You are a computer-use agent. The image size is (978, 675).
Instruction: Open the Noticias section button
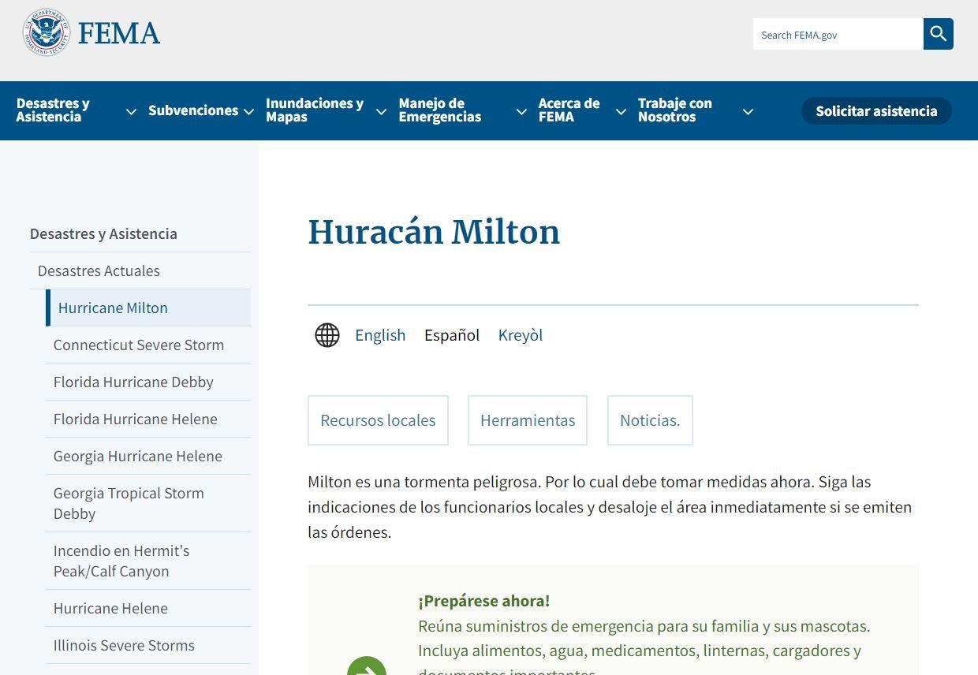click(x=650, y=420)
